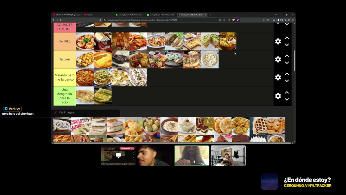Open settings gear for Una desgracia para la nación tier
Viewport: 346px width, 195px height.
click(x=278, y=96)
